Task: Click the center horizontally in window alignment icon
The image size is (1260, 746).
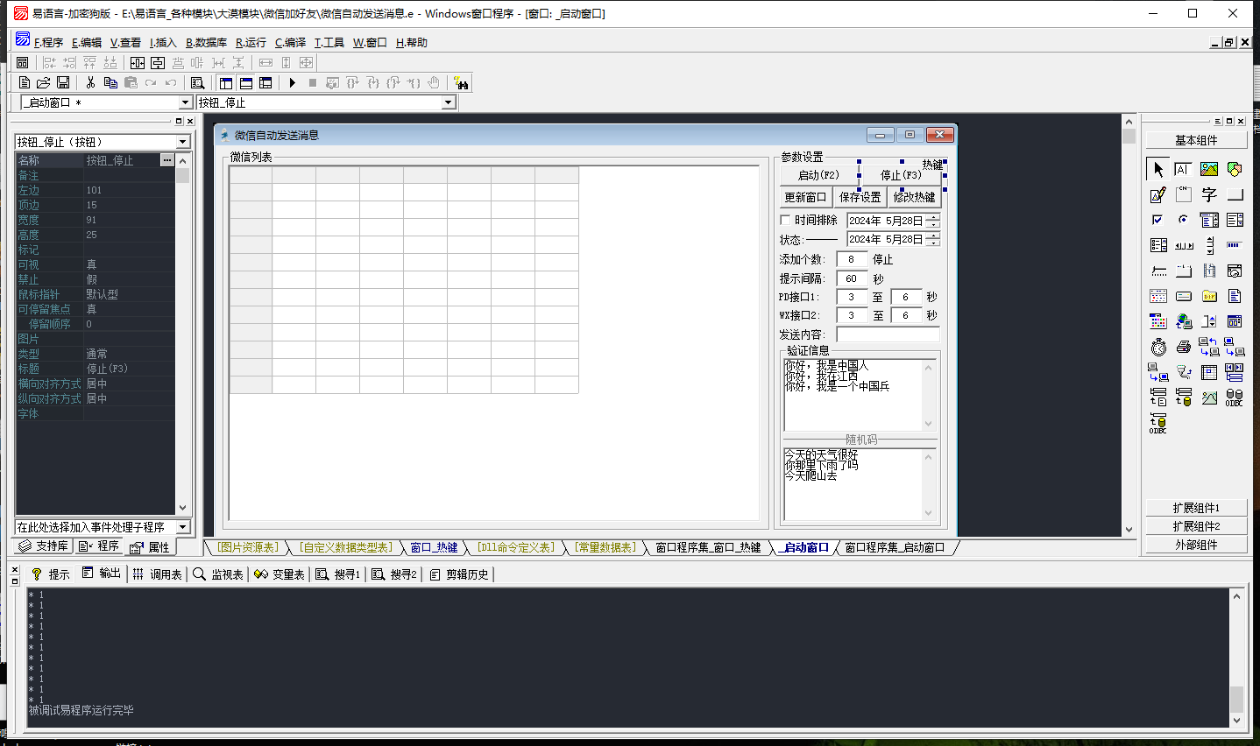Action: pyautogui.click(x=138, y=62)
